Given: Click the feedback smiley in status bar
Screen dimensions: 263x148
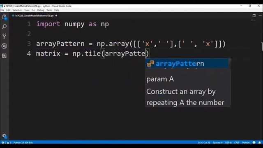Looking at the screenshot, I should click(x=254, y=143).
